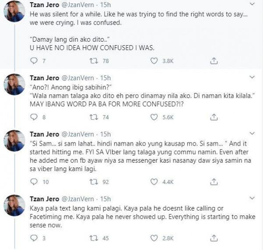Share the 'Kaya pala text lang' tweet
Viewport: 263px width, 250px height.
coord(214,238)
